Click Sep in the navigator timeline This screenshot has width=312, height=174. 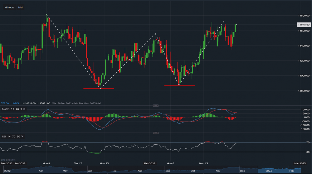[168, 171]
